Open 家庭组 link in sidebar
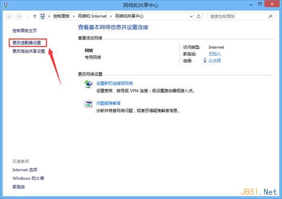 click(18, 187)
